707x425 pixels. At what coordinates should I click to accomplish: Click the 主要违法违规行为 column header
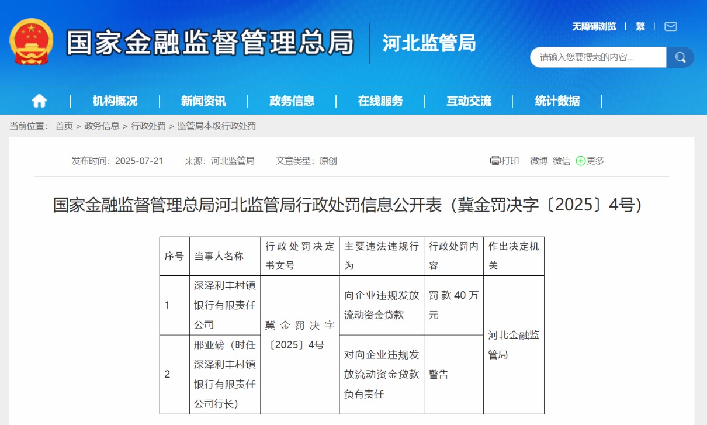click(382, 256)
